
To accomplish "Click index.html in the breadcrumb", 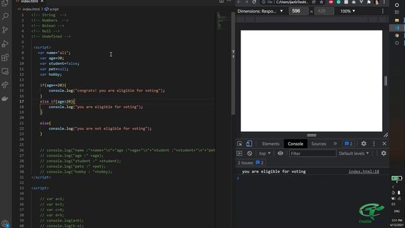I will tap(31, 9).
